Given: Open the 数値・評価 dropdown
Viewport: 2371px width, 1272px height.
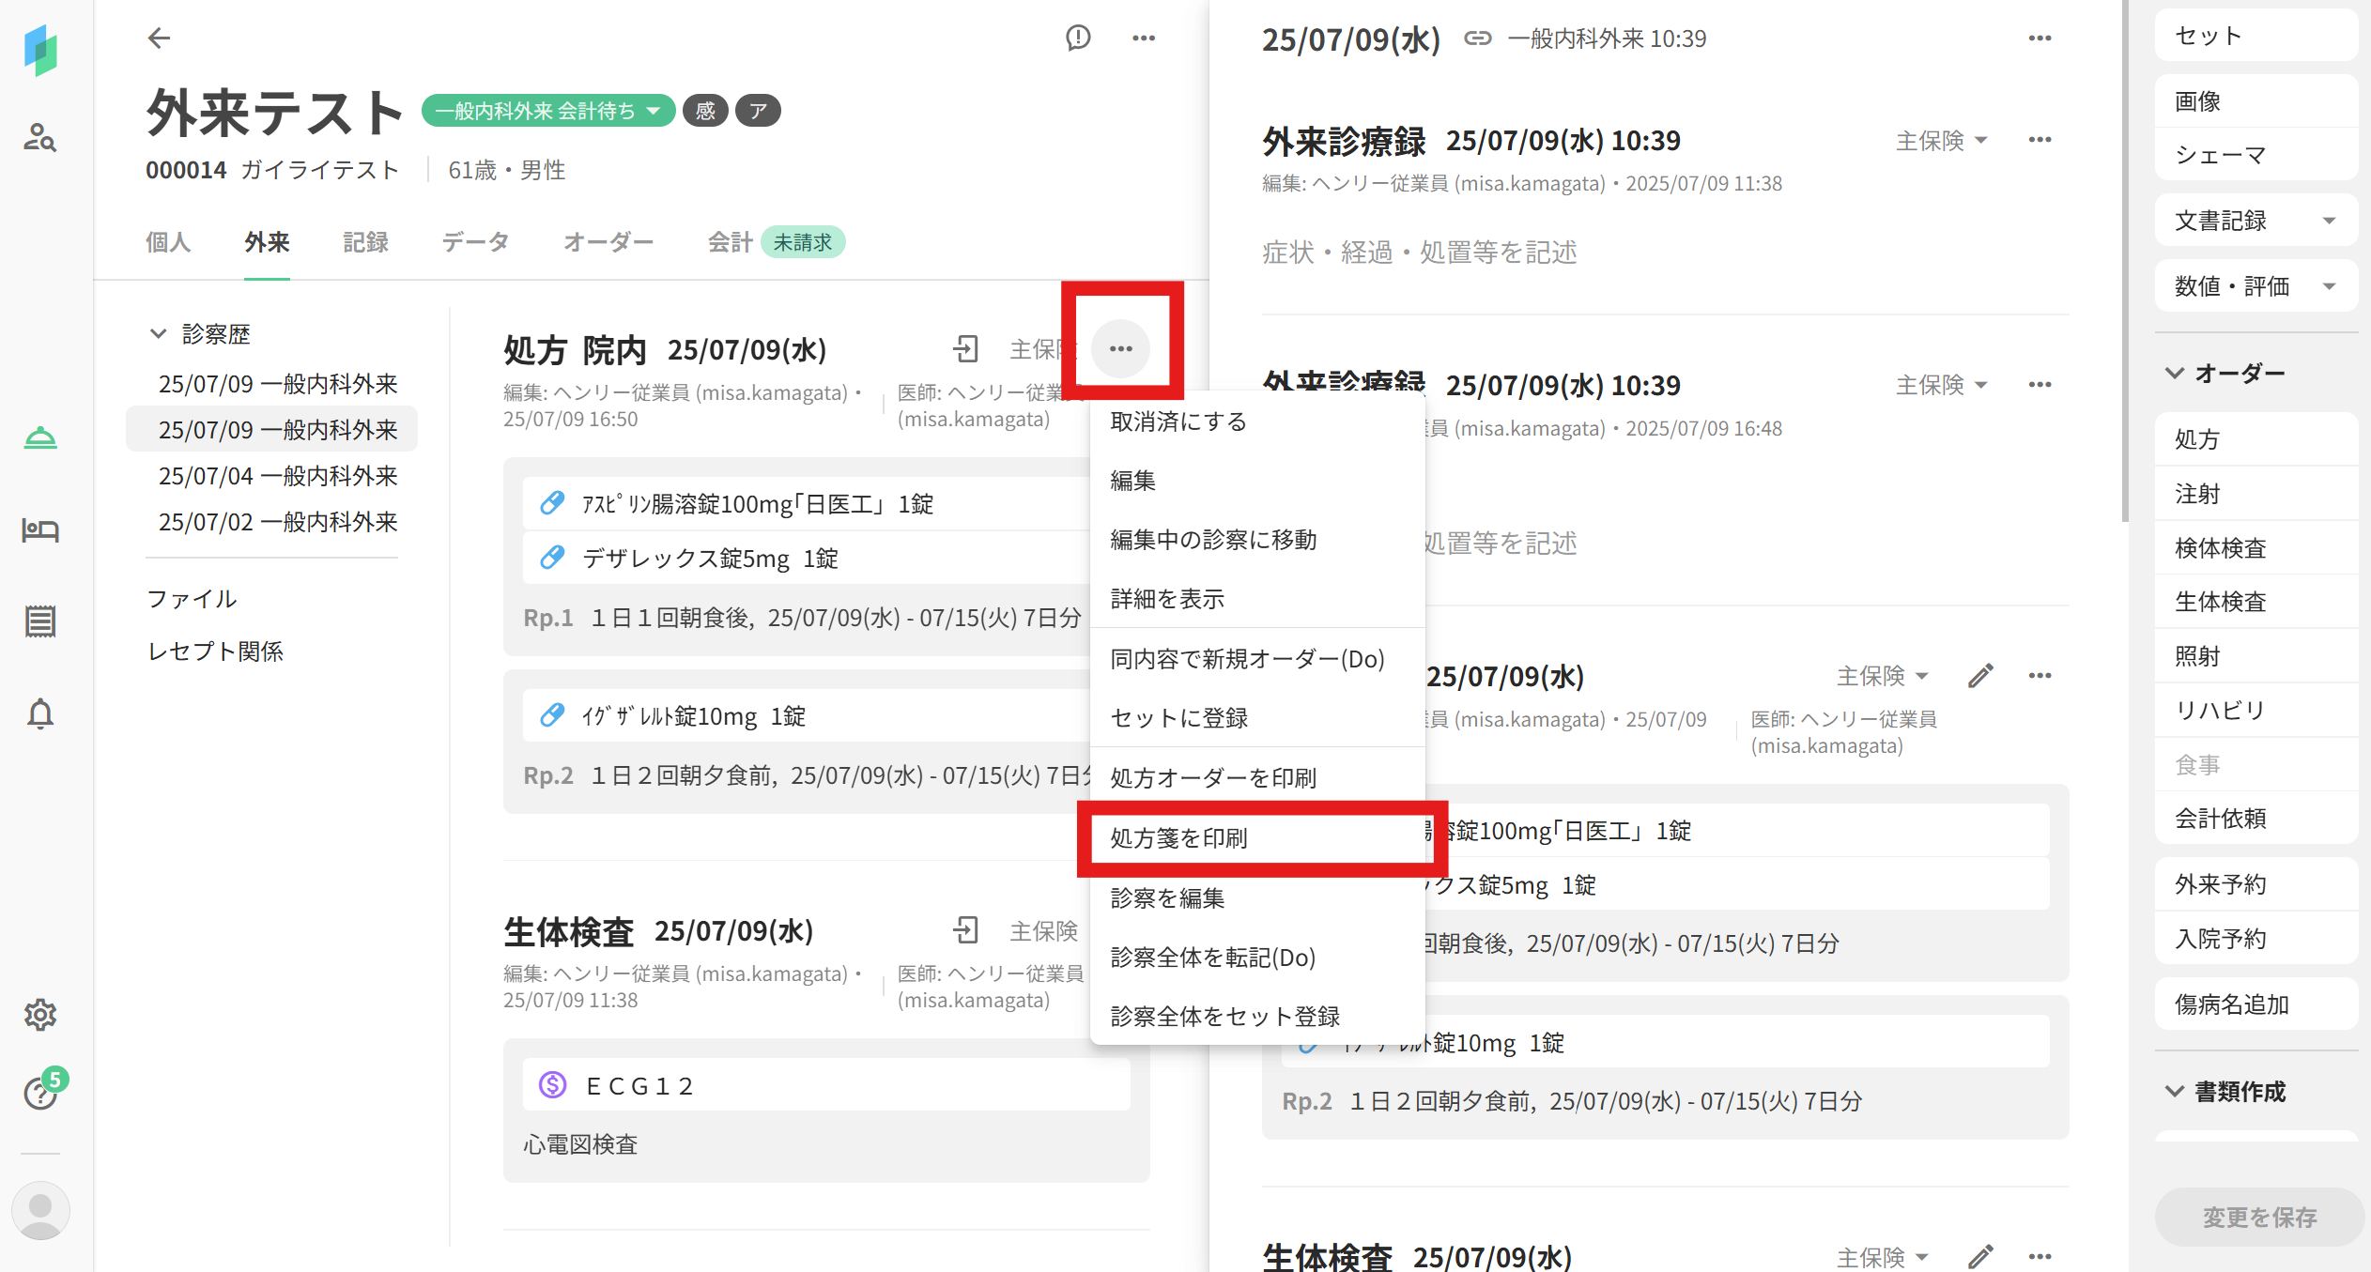Looking at the screenshot, I should [x=2329, y=286].
